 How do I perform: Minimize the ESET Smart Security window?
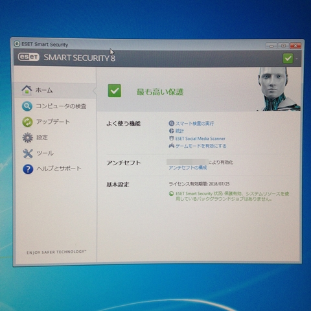[271, 46]
